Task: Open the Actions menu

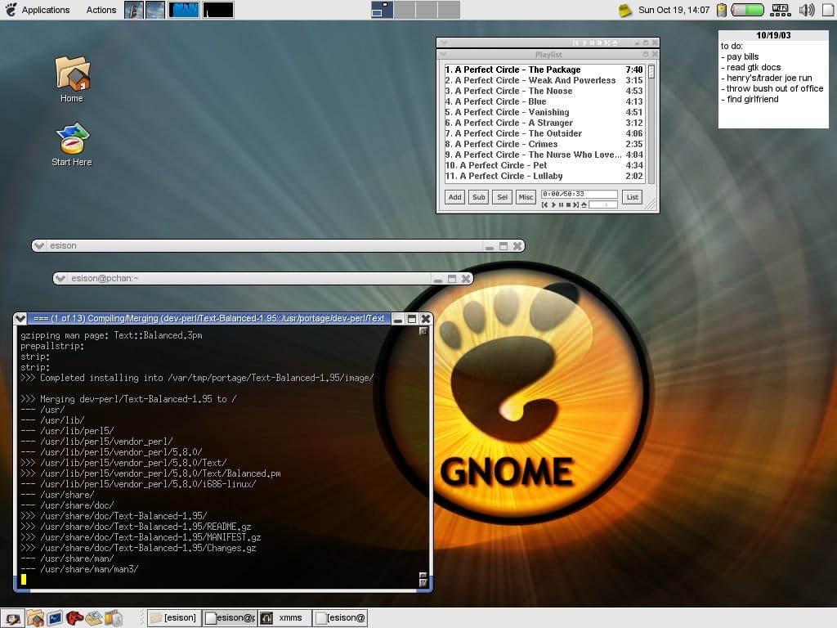Action: click(101, 10)
